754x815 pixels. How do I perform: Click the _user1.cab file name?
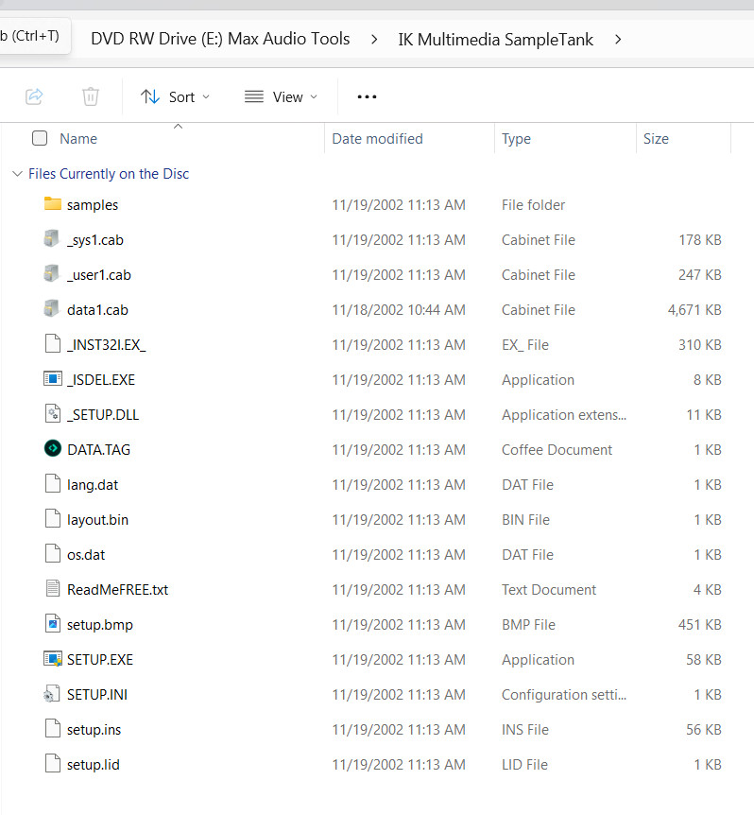pos(99,275)
